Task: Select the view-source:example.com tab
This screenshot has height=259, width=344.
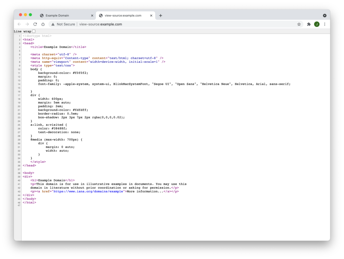Action: click(126, 15)
